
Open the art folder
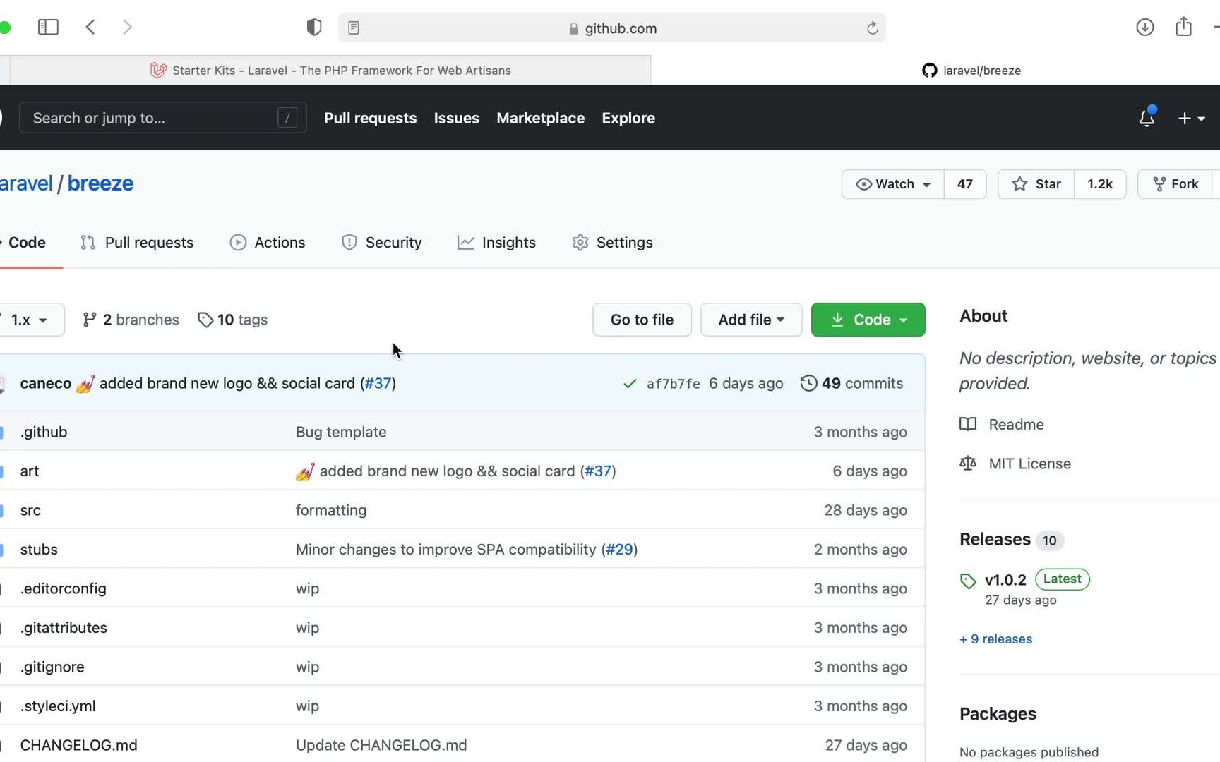pos(30,471)
